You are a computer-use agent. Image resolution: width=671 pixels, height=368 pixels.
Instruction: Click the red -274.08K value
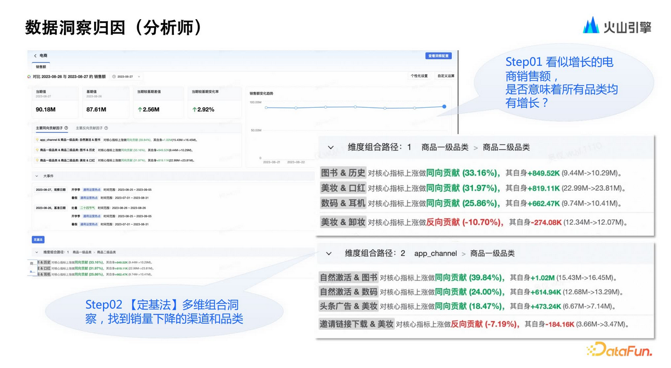tap(546, 223)
